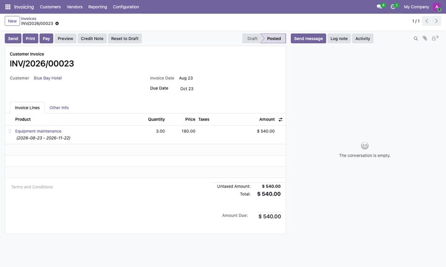Schedule an Activity
Viewport: 446px width, 267px height.
[x=363, y=38]
